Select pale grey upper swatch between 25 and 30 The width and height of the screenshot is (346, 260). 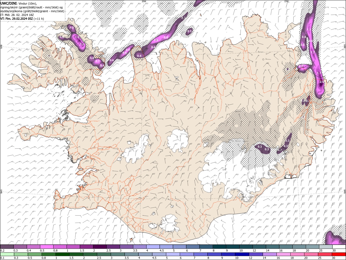point(326,247)
